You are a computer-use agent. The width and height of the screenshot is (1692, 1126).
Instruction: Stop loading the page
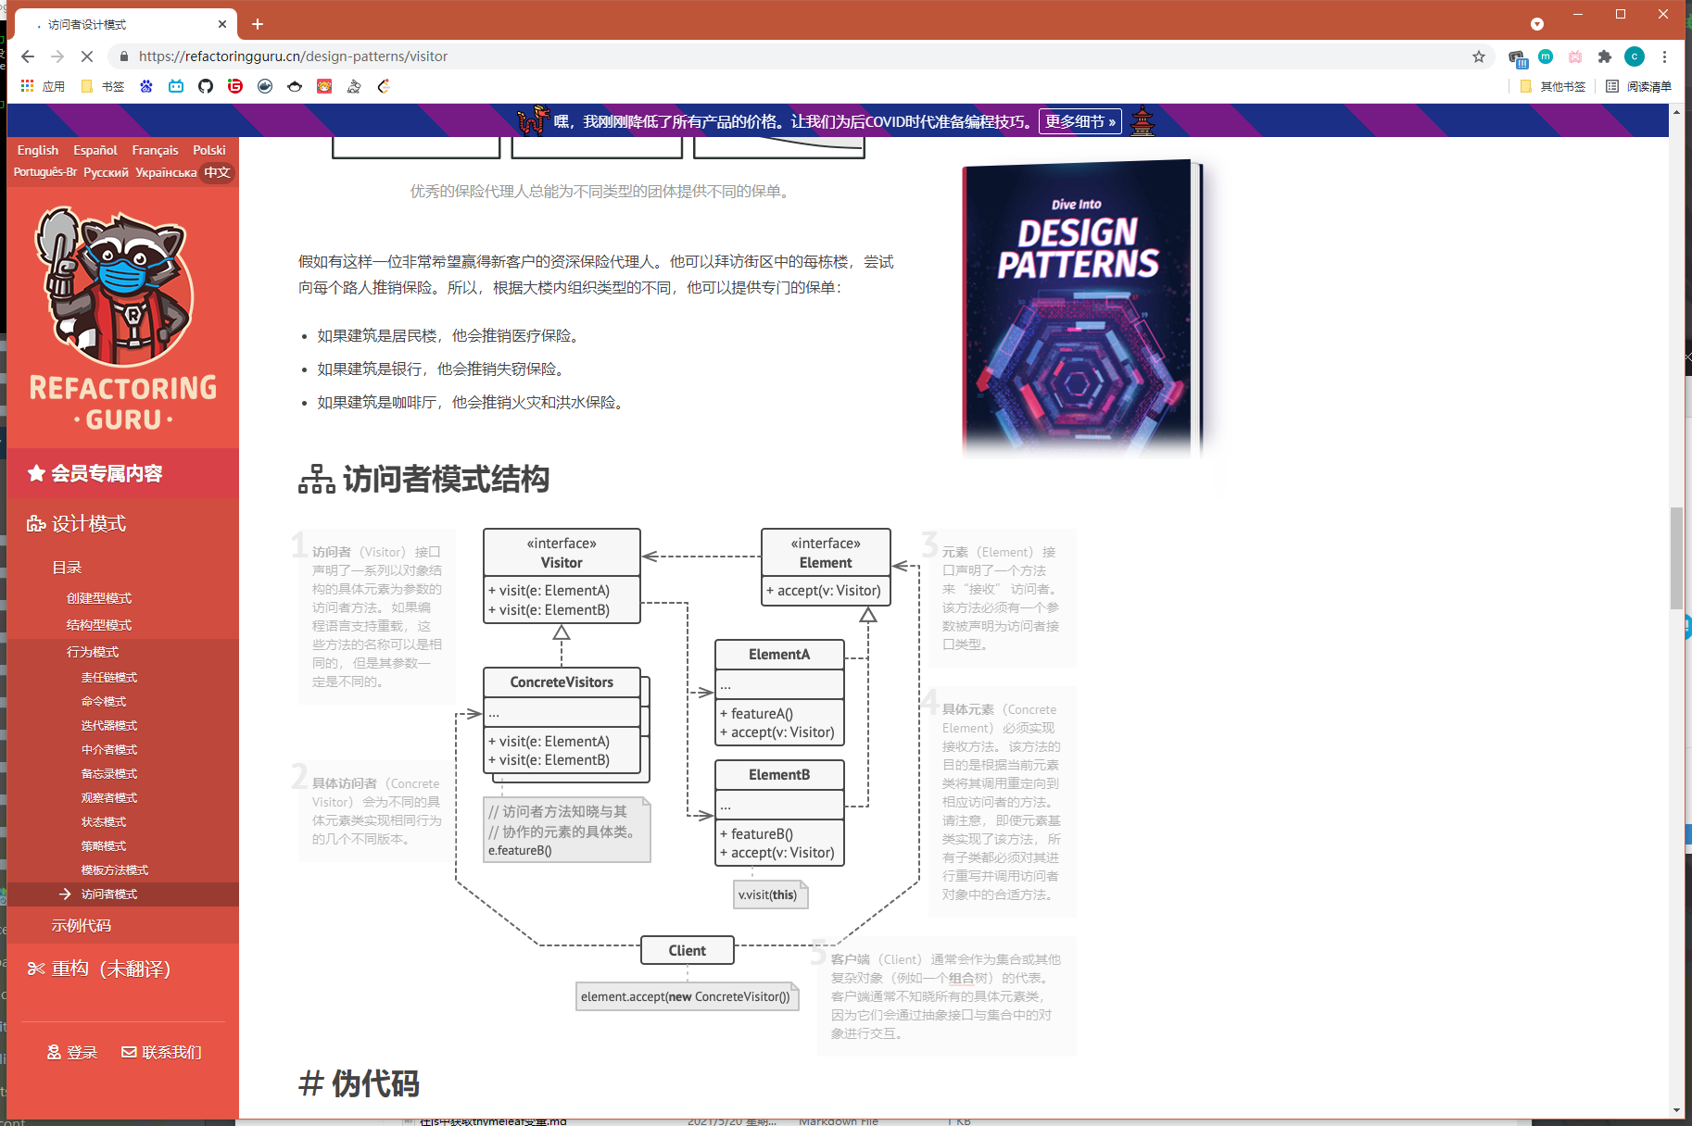click(x=87, y=56)
